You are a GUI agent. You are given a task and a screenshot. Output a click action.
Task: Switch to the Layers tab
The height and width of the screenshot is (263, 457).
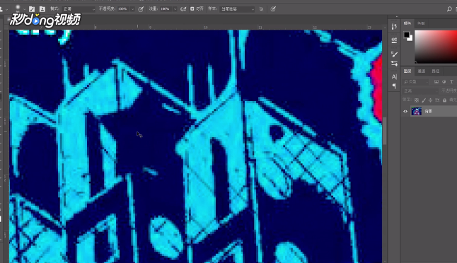pyautogui.click(x=407, y=71)
